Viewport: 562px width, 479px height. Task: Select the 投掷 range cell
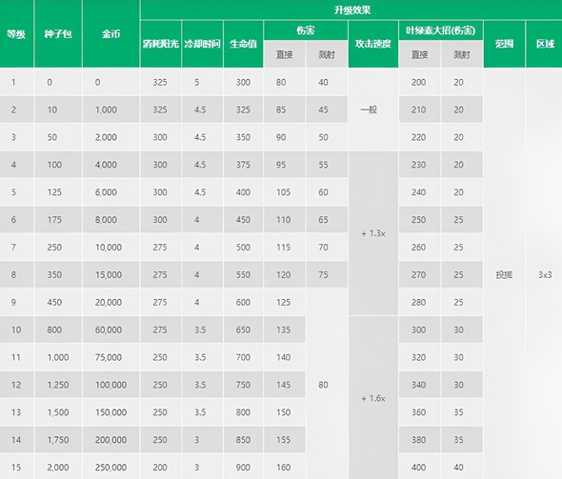click(x=504, y=275)
